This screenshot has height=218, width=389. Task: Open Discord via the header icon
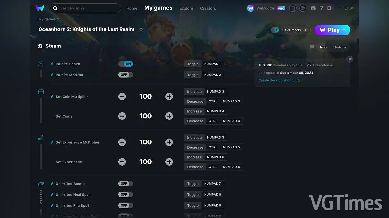pos(313,8)
